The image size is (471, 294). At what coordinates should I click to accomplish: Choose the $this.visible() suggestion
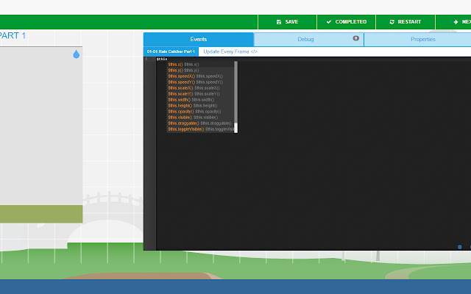point(200,118)
